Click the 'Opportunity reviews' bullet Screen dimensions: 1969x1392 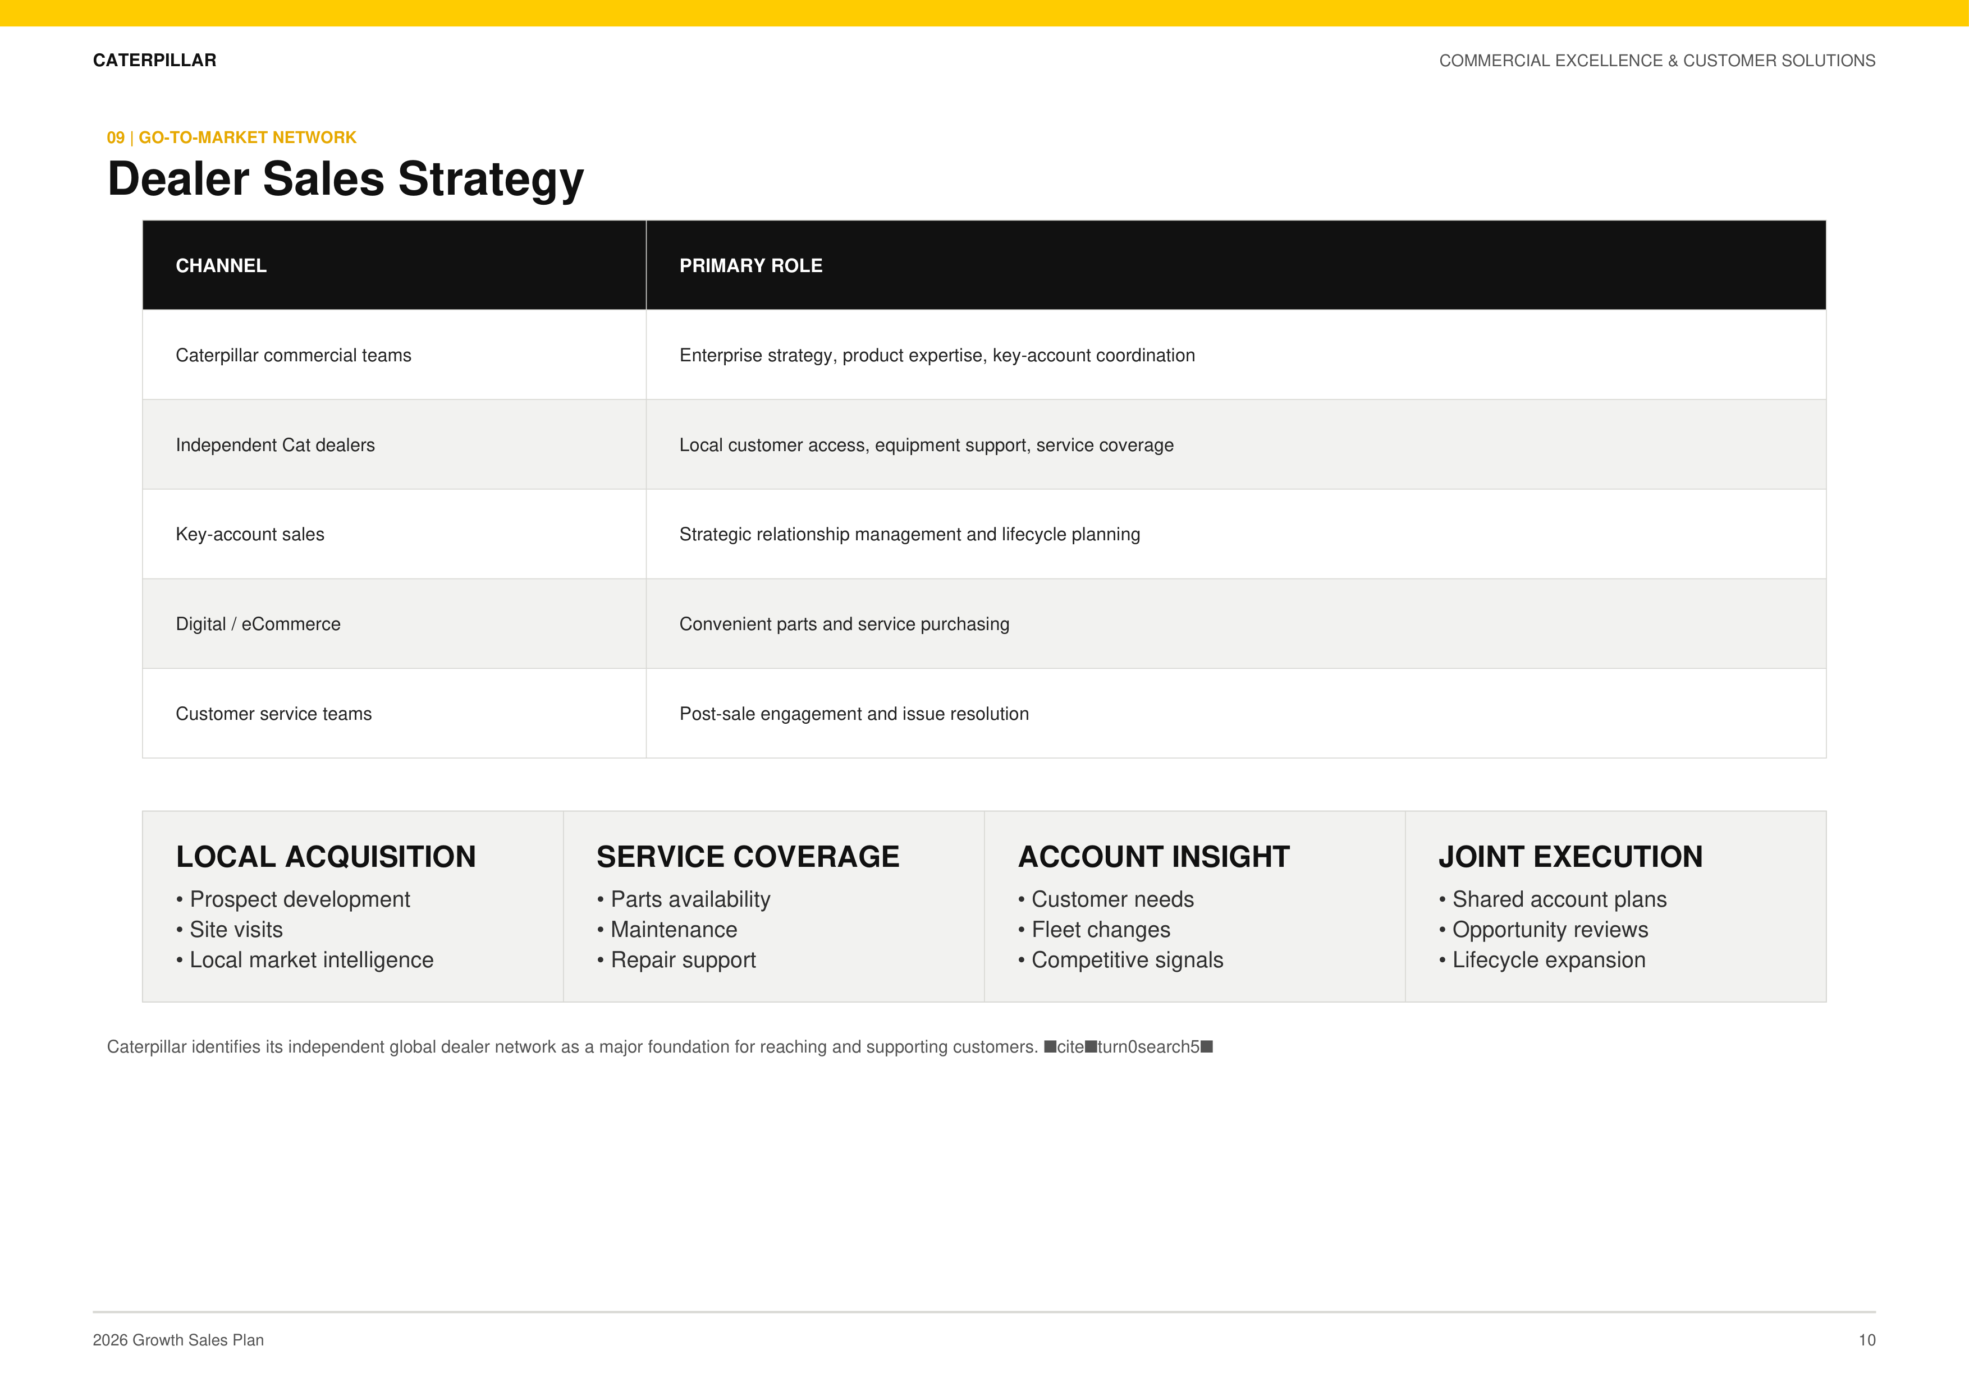(1544, 930)
